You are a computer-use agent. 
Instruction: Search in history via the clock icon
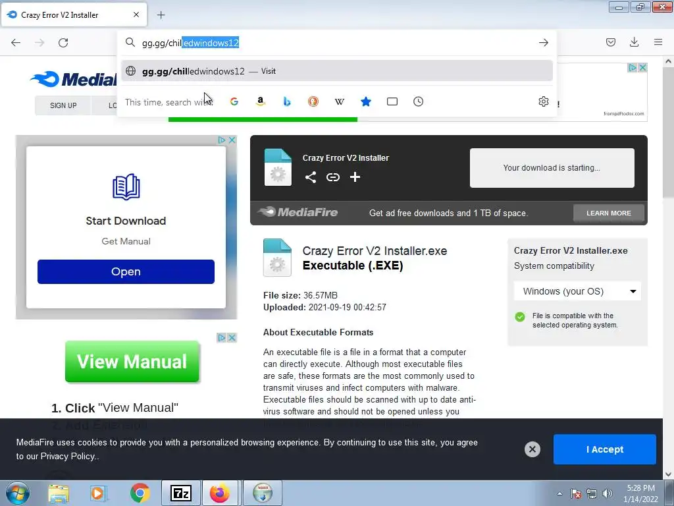point(418,101)
